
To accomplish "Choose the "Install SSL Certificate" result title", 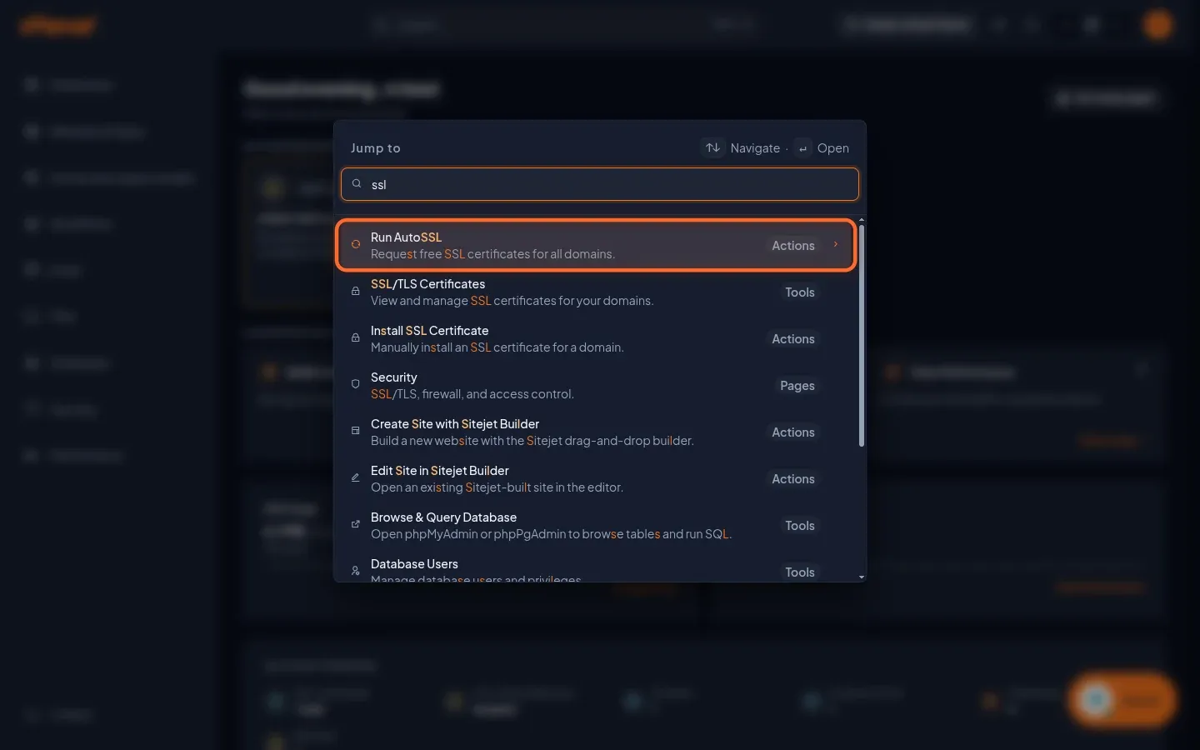I will click(429, 331).
